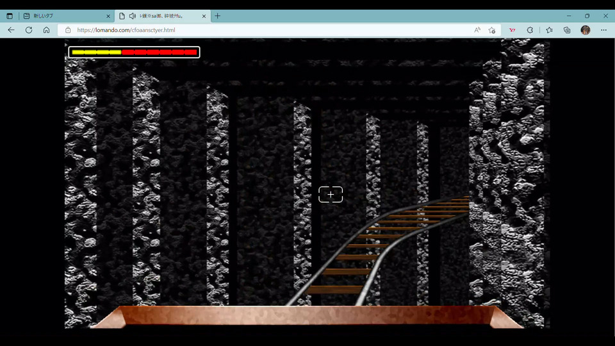The image size is (615, 346).
Task: Minimize the browser window
Action: [569, 16]
